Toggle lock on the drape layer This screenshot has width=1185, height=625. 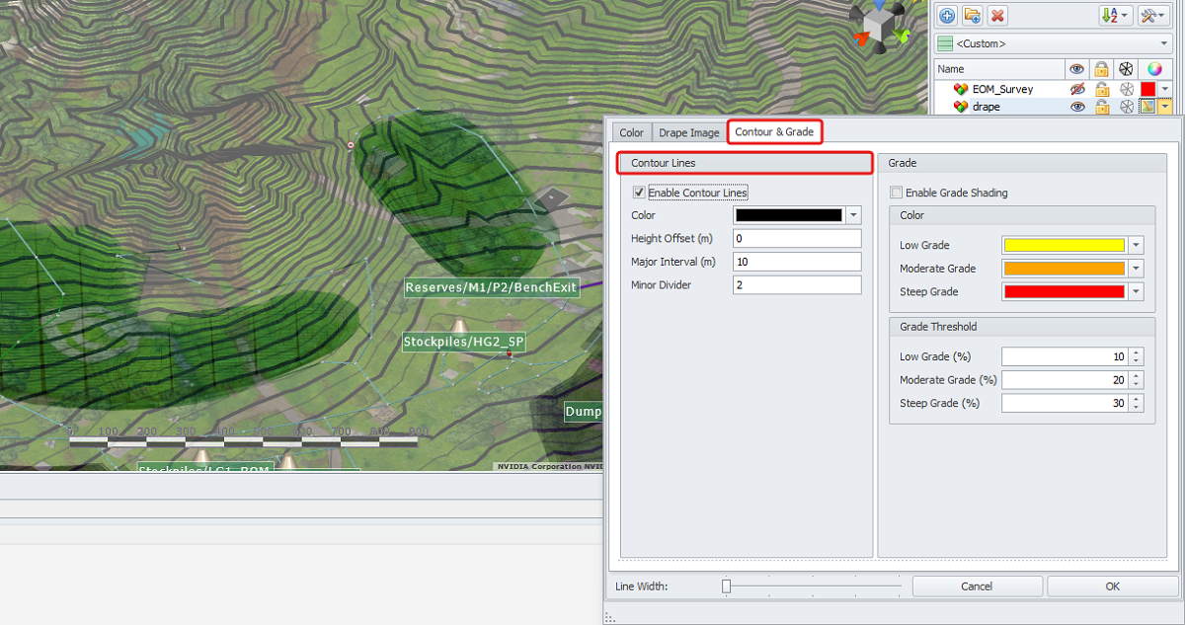click(x=1101, y=107)
